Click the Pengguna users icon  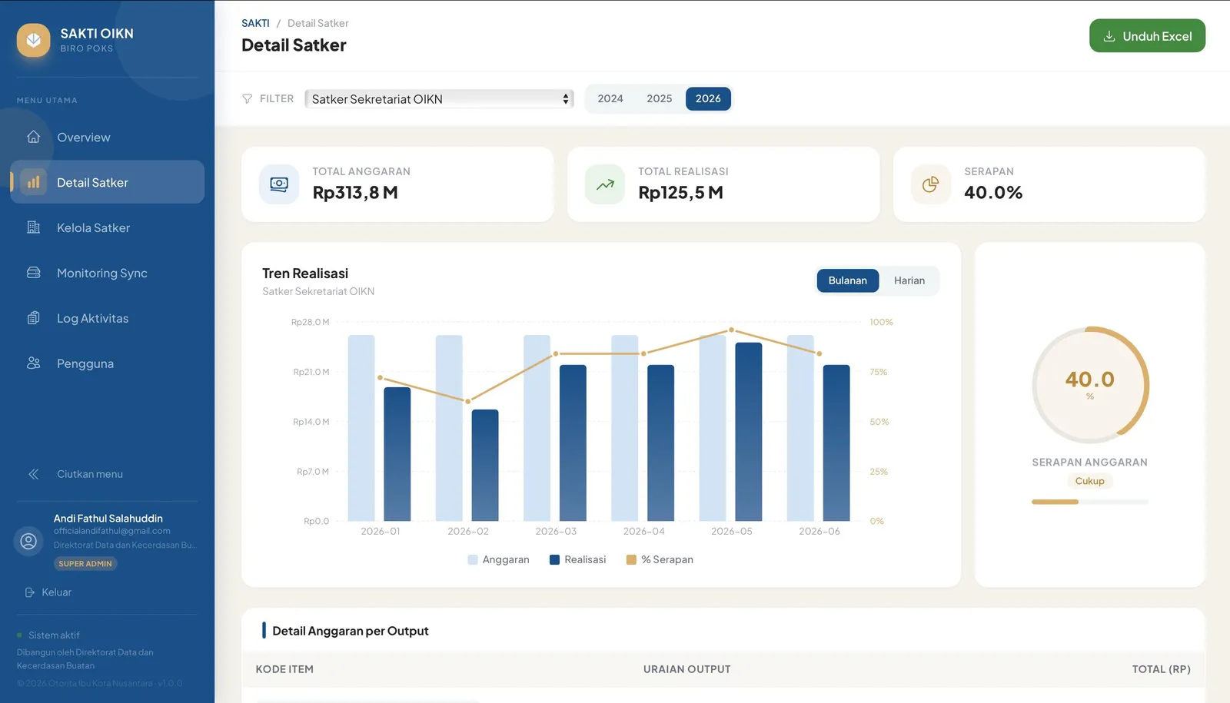33,363
